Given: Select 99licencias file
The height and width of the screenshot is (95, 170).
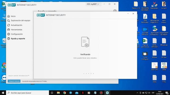Looking at the screenshot, I should pos(164,42).
